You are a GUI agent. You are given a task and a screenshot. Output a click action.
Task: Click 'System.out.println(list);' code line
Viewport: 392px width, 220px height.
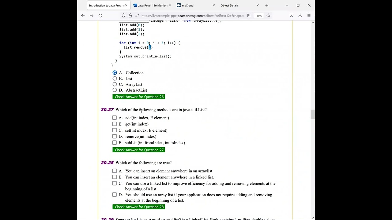tap(145, 56)
